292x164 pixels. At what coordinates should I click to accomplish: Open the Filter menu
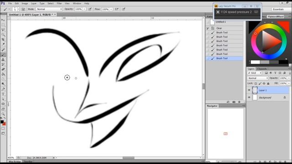pyautogui.click(x=59, y=3)
